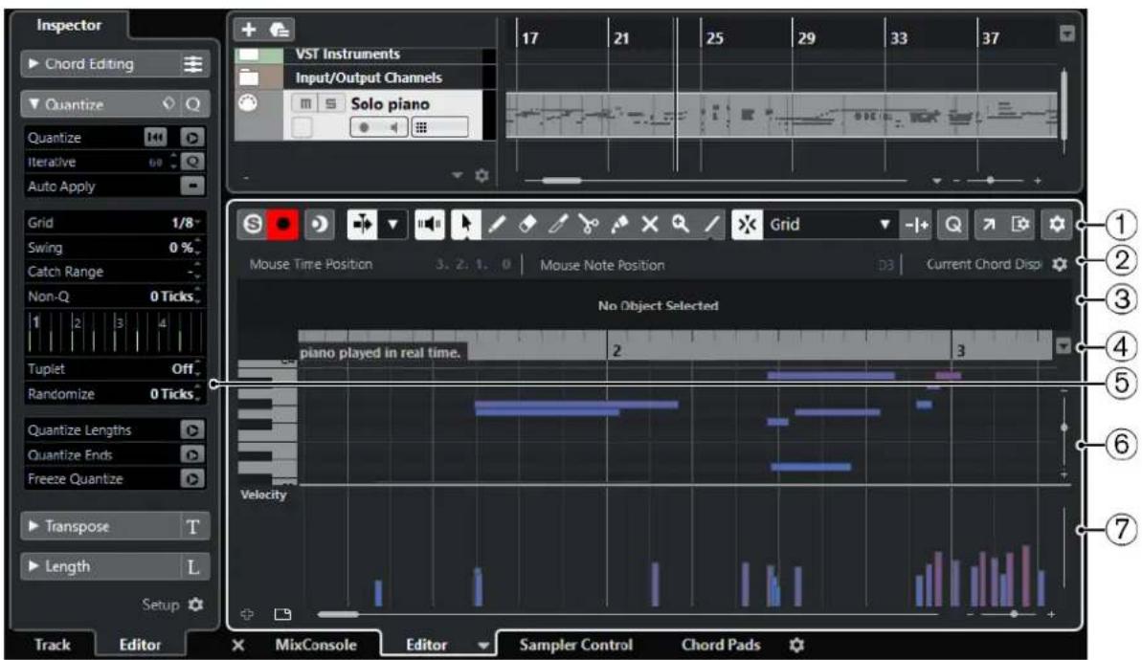
Task: Open the MixConsole tab in lower zone
Action: (x=315, y=645)
